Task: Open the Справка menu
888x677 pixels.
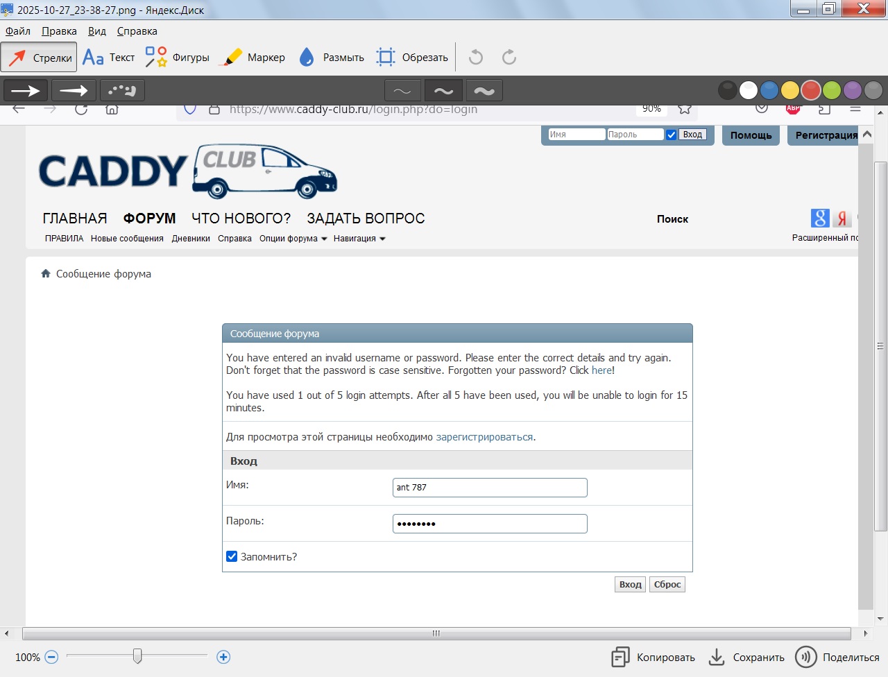Action: (x=137, y=31)
